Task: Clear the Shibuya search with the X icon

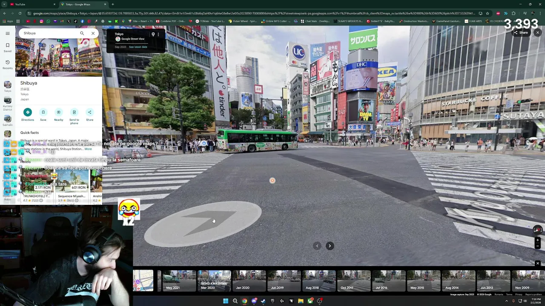Action: 93,33
